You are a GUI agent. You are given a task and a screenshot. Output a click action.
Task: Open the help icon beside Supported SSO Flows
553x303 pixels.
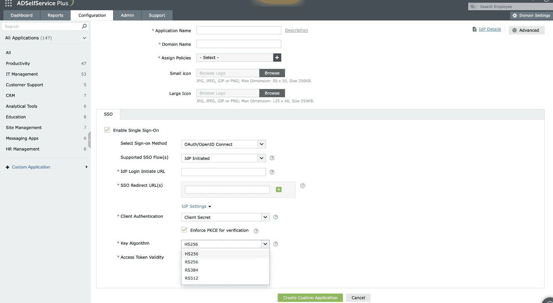tap(272, 158)
